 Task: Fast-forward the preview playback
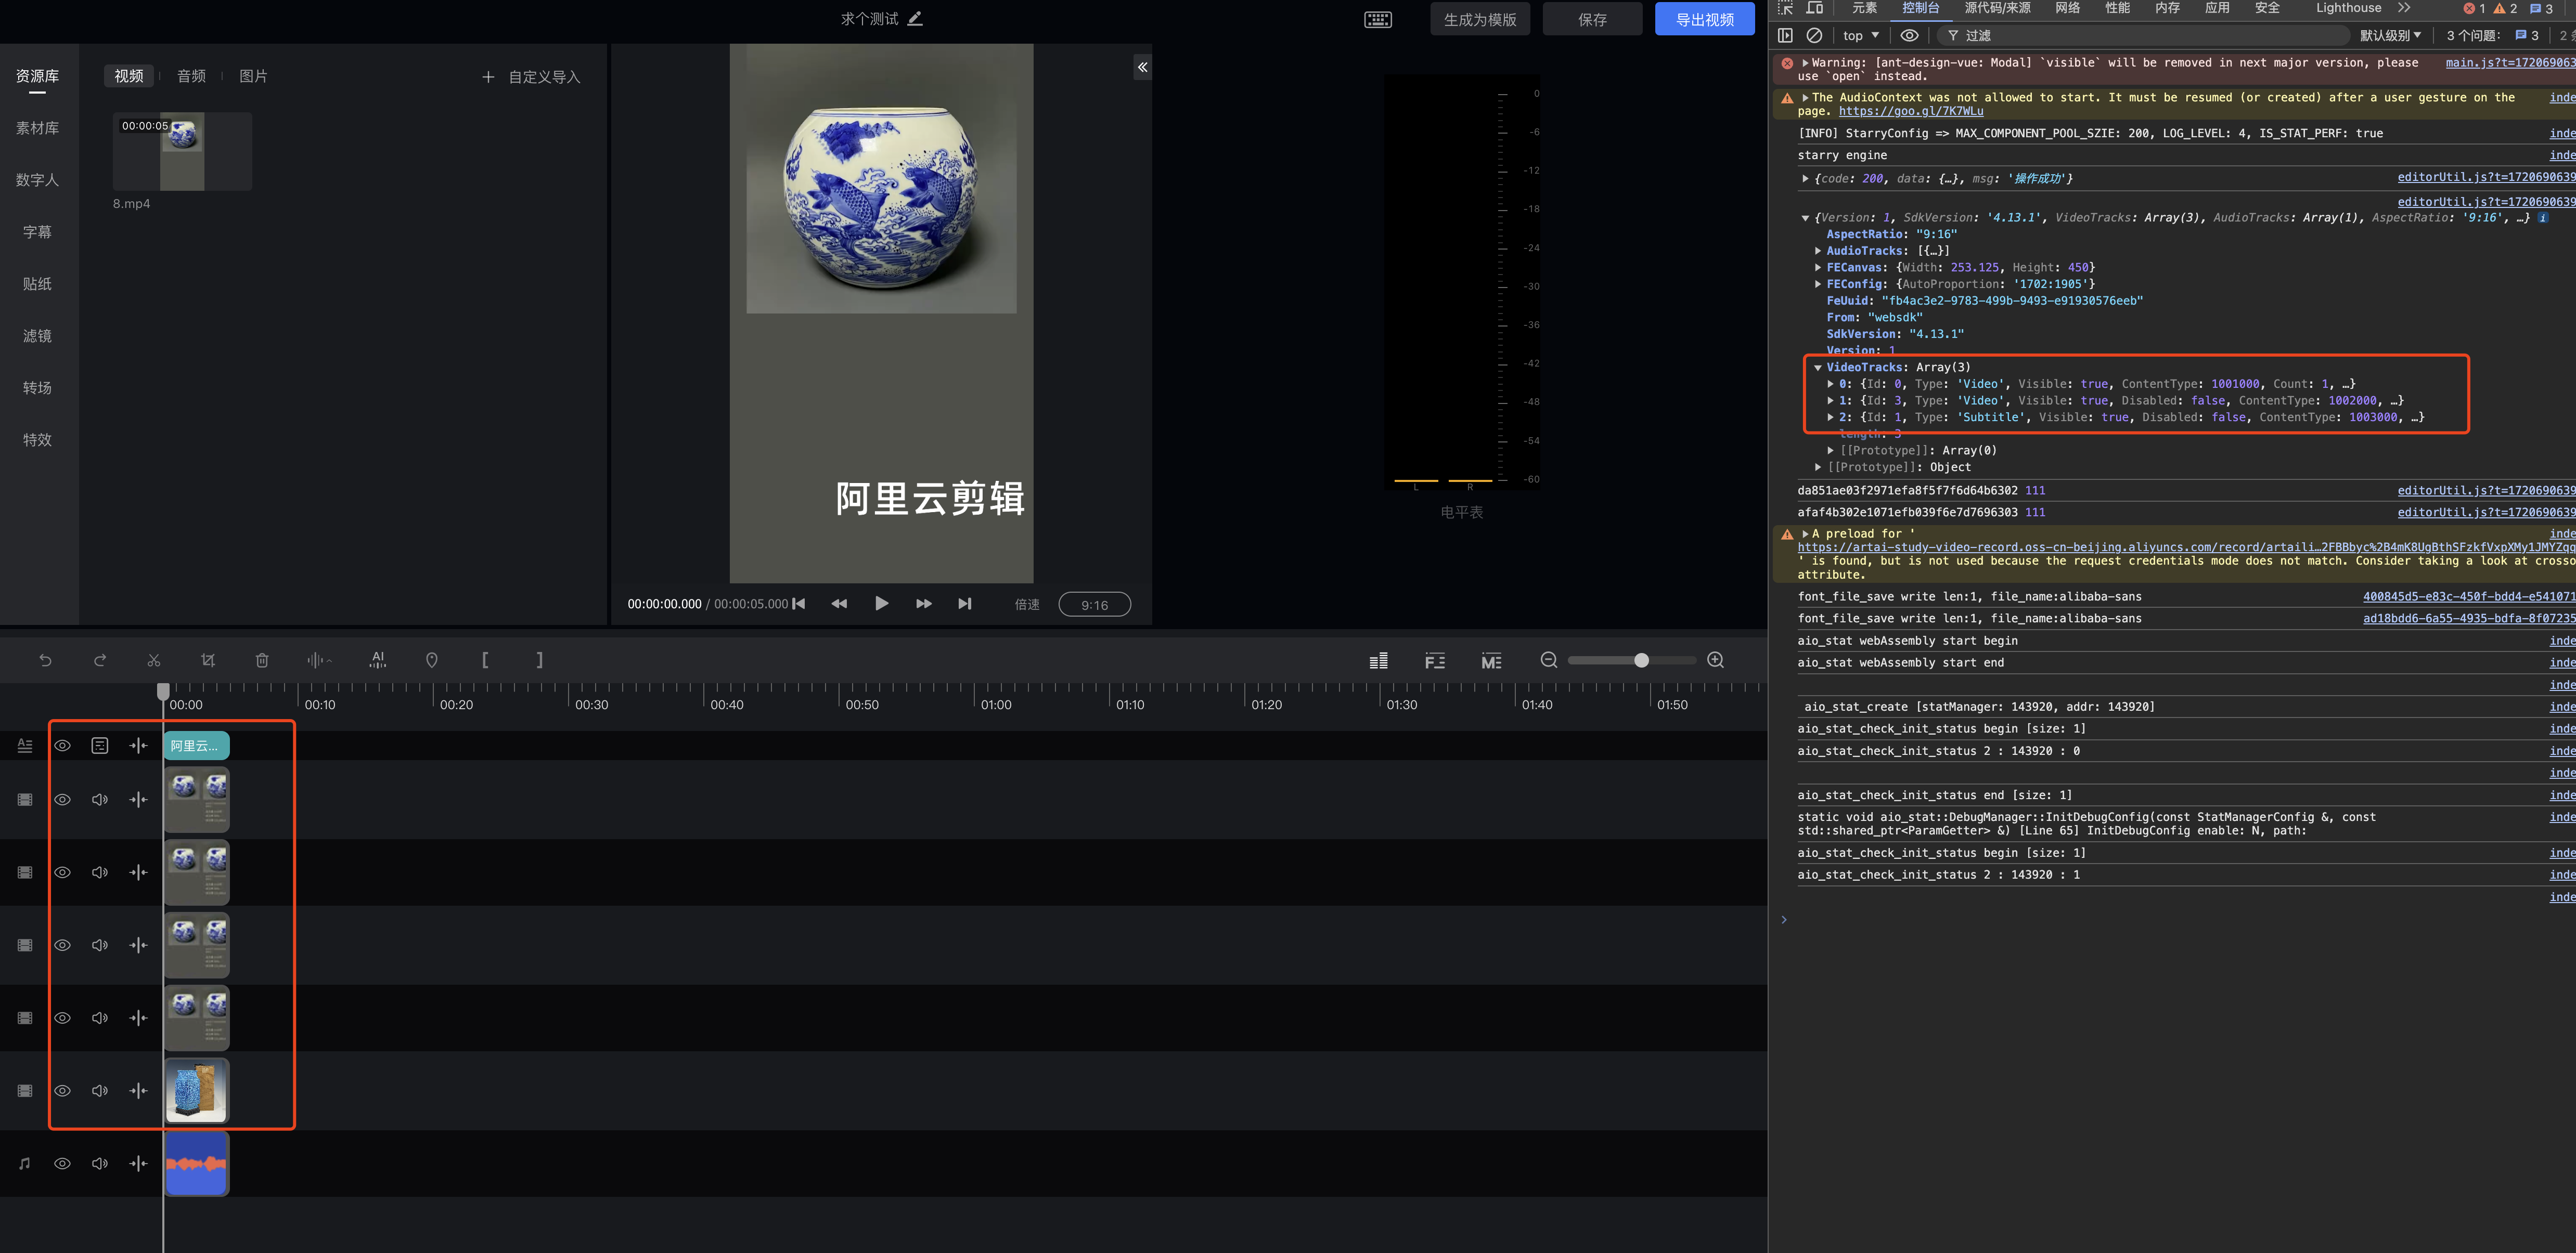pyautogui.click(x=923, y=604)
